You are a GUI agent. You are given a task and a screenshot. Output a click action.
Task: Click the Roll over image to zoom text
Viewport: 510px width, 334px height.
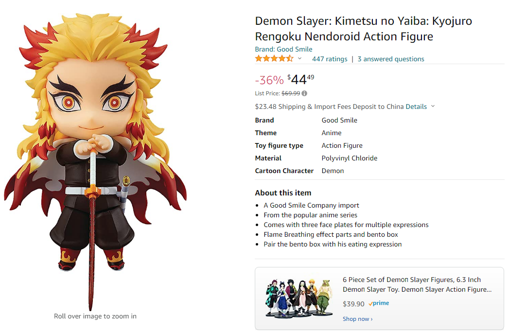95,316
